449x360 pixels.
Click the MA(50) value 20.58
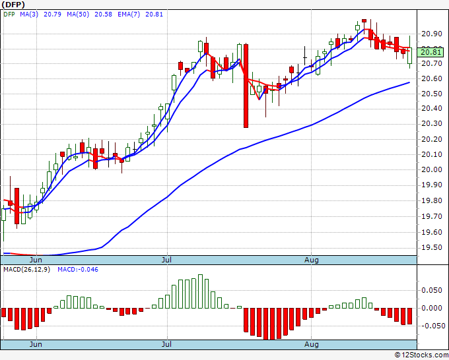click(x=103, y=14)
